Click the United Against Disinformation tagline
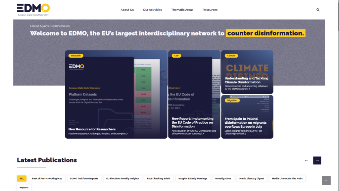Viewport: 339px width, 191px height. point(50,26)
